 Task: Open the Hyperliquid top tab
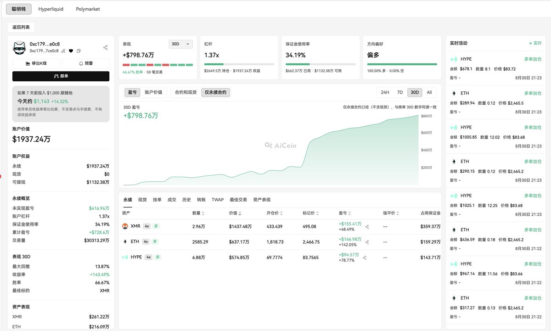pos(51,9)
